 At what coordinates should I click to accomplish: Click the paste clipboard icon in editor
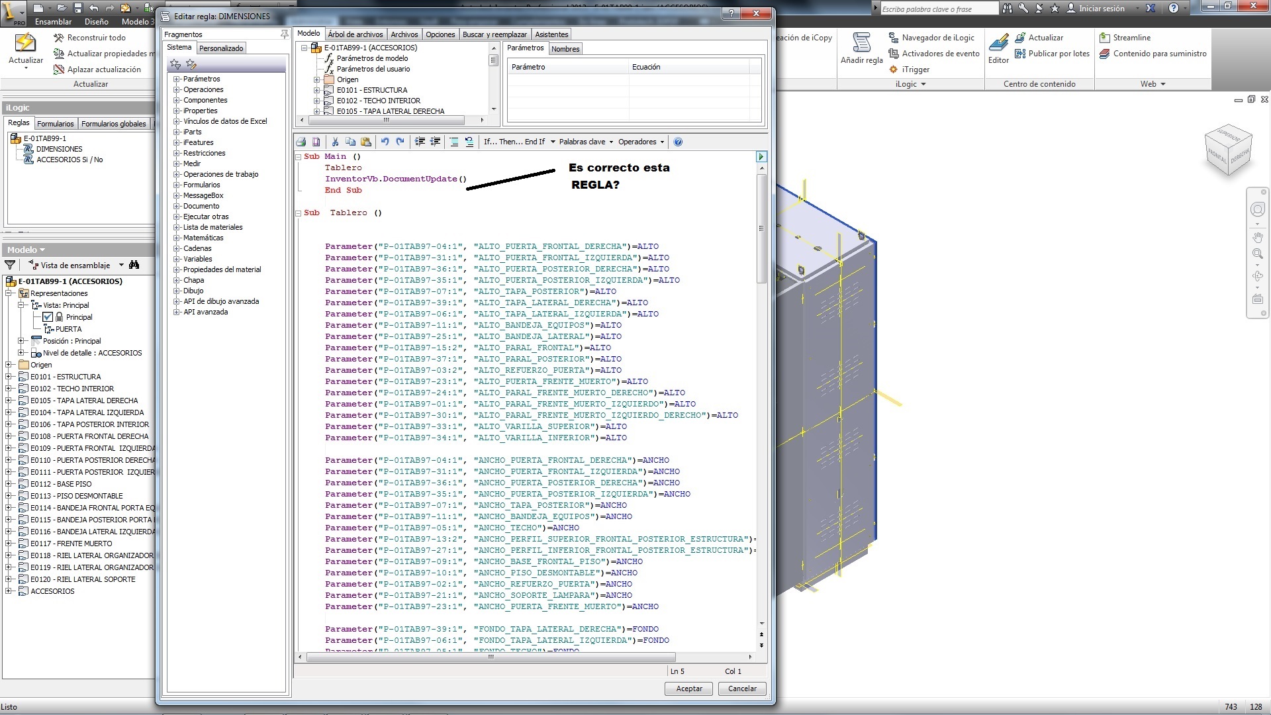tap(365, 142)
